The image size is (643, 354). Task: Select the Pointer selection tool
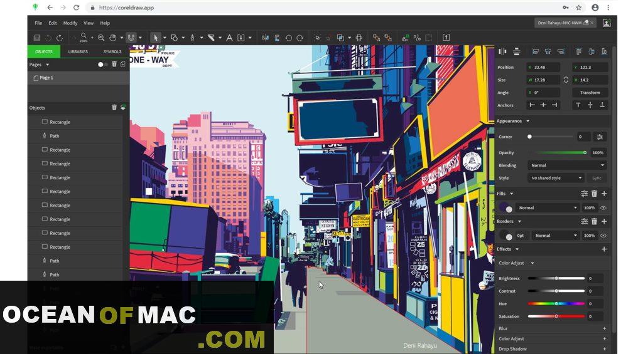coord(156,38)
